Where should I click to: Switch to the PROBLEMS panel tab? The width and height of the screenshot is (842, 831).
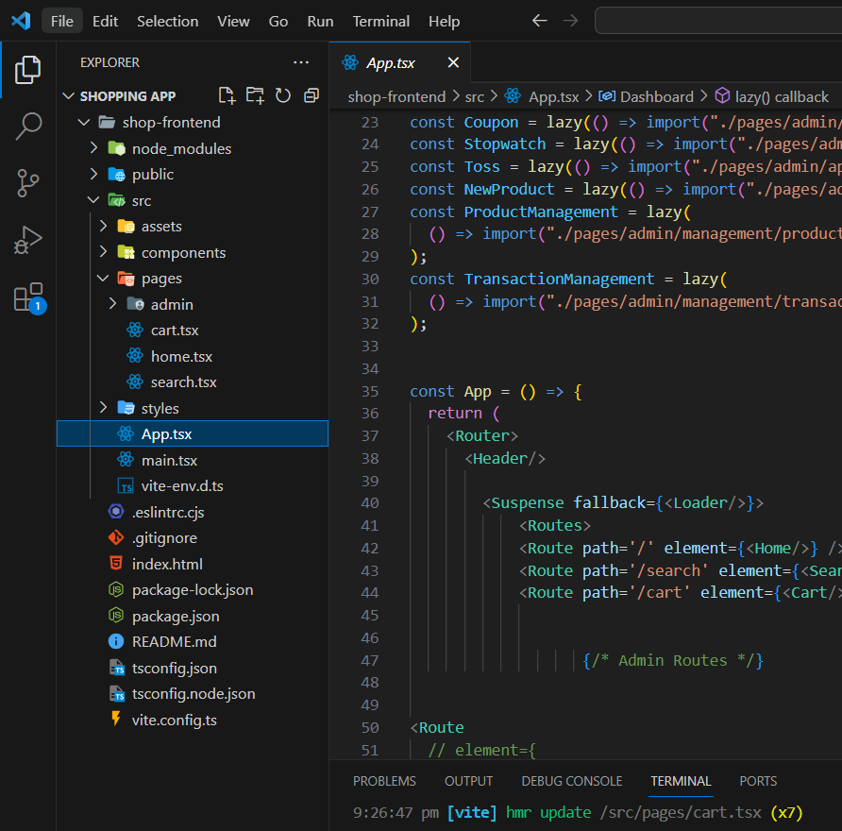[x=384, y=781]
